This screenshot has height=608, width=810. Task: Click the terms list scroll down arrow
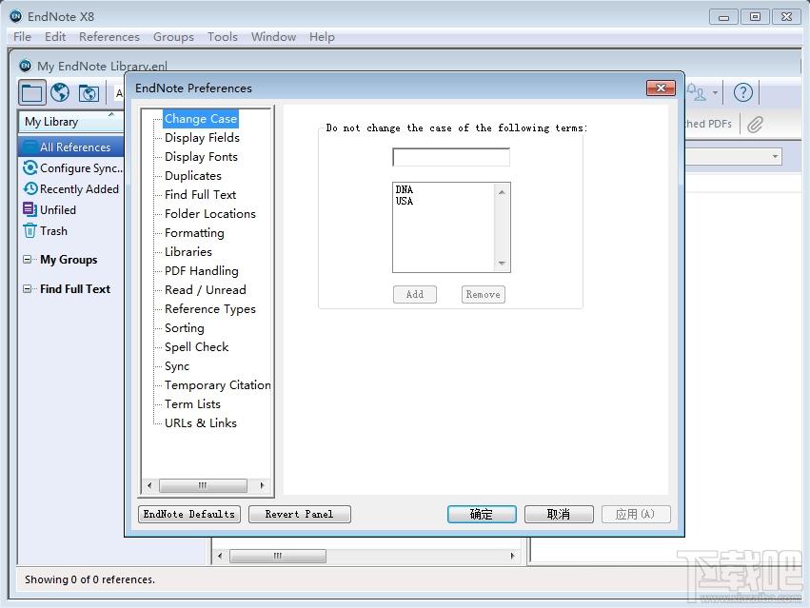click(x=502, y=263)
